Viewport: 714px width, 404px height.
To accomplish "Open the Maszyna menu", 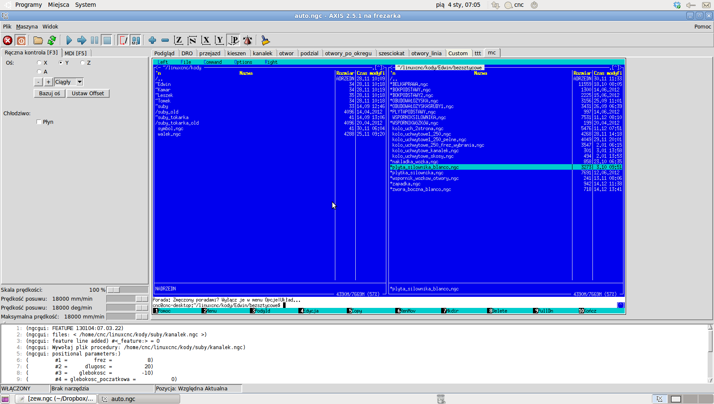I will [27, 26].
